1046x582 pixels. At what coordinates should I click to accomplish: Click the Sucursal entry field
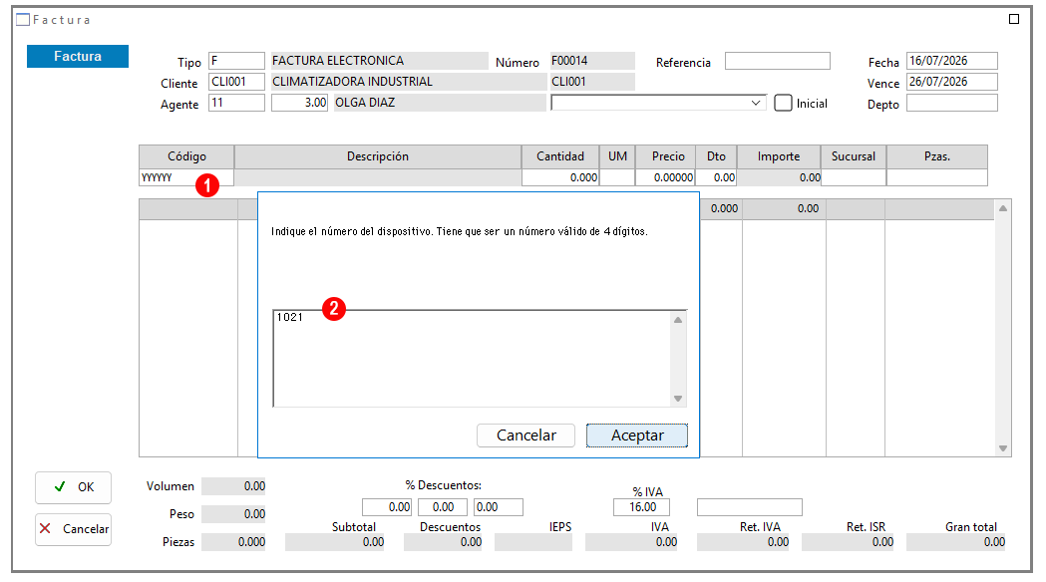click(x=854, y=177)
